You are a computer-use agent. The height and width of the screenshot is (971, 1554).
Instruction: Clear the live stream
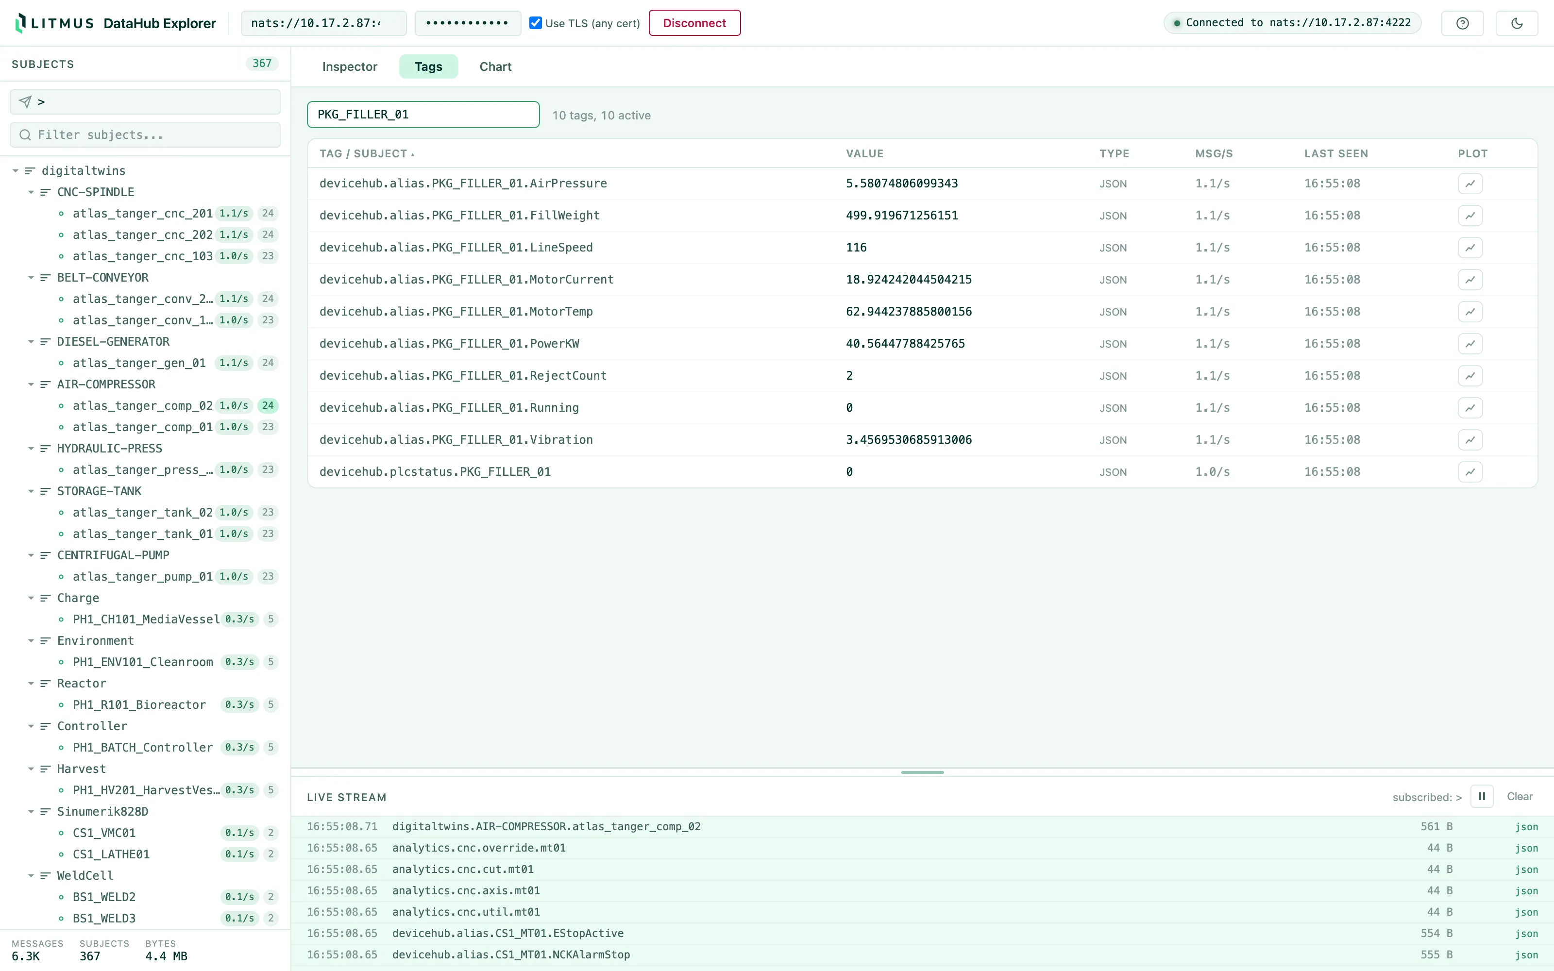(1520, 796)
